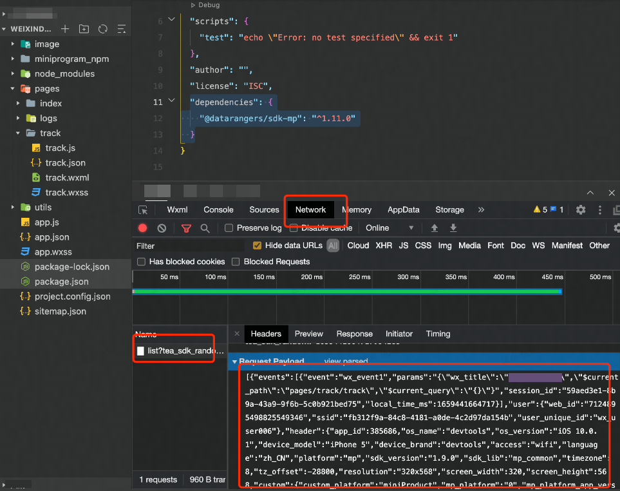Viewport: 620px width, 491px height.
Task: Open network search magnifier
Action: point(205,228)
